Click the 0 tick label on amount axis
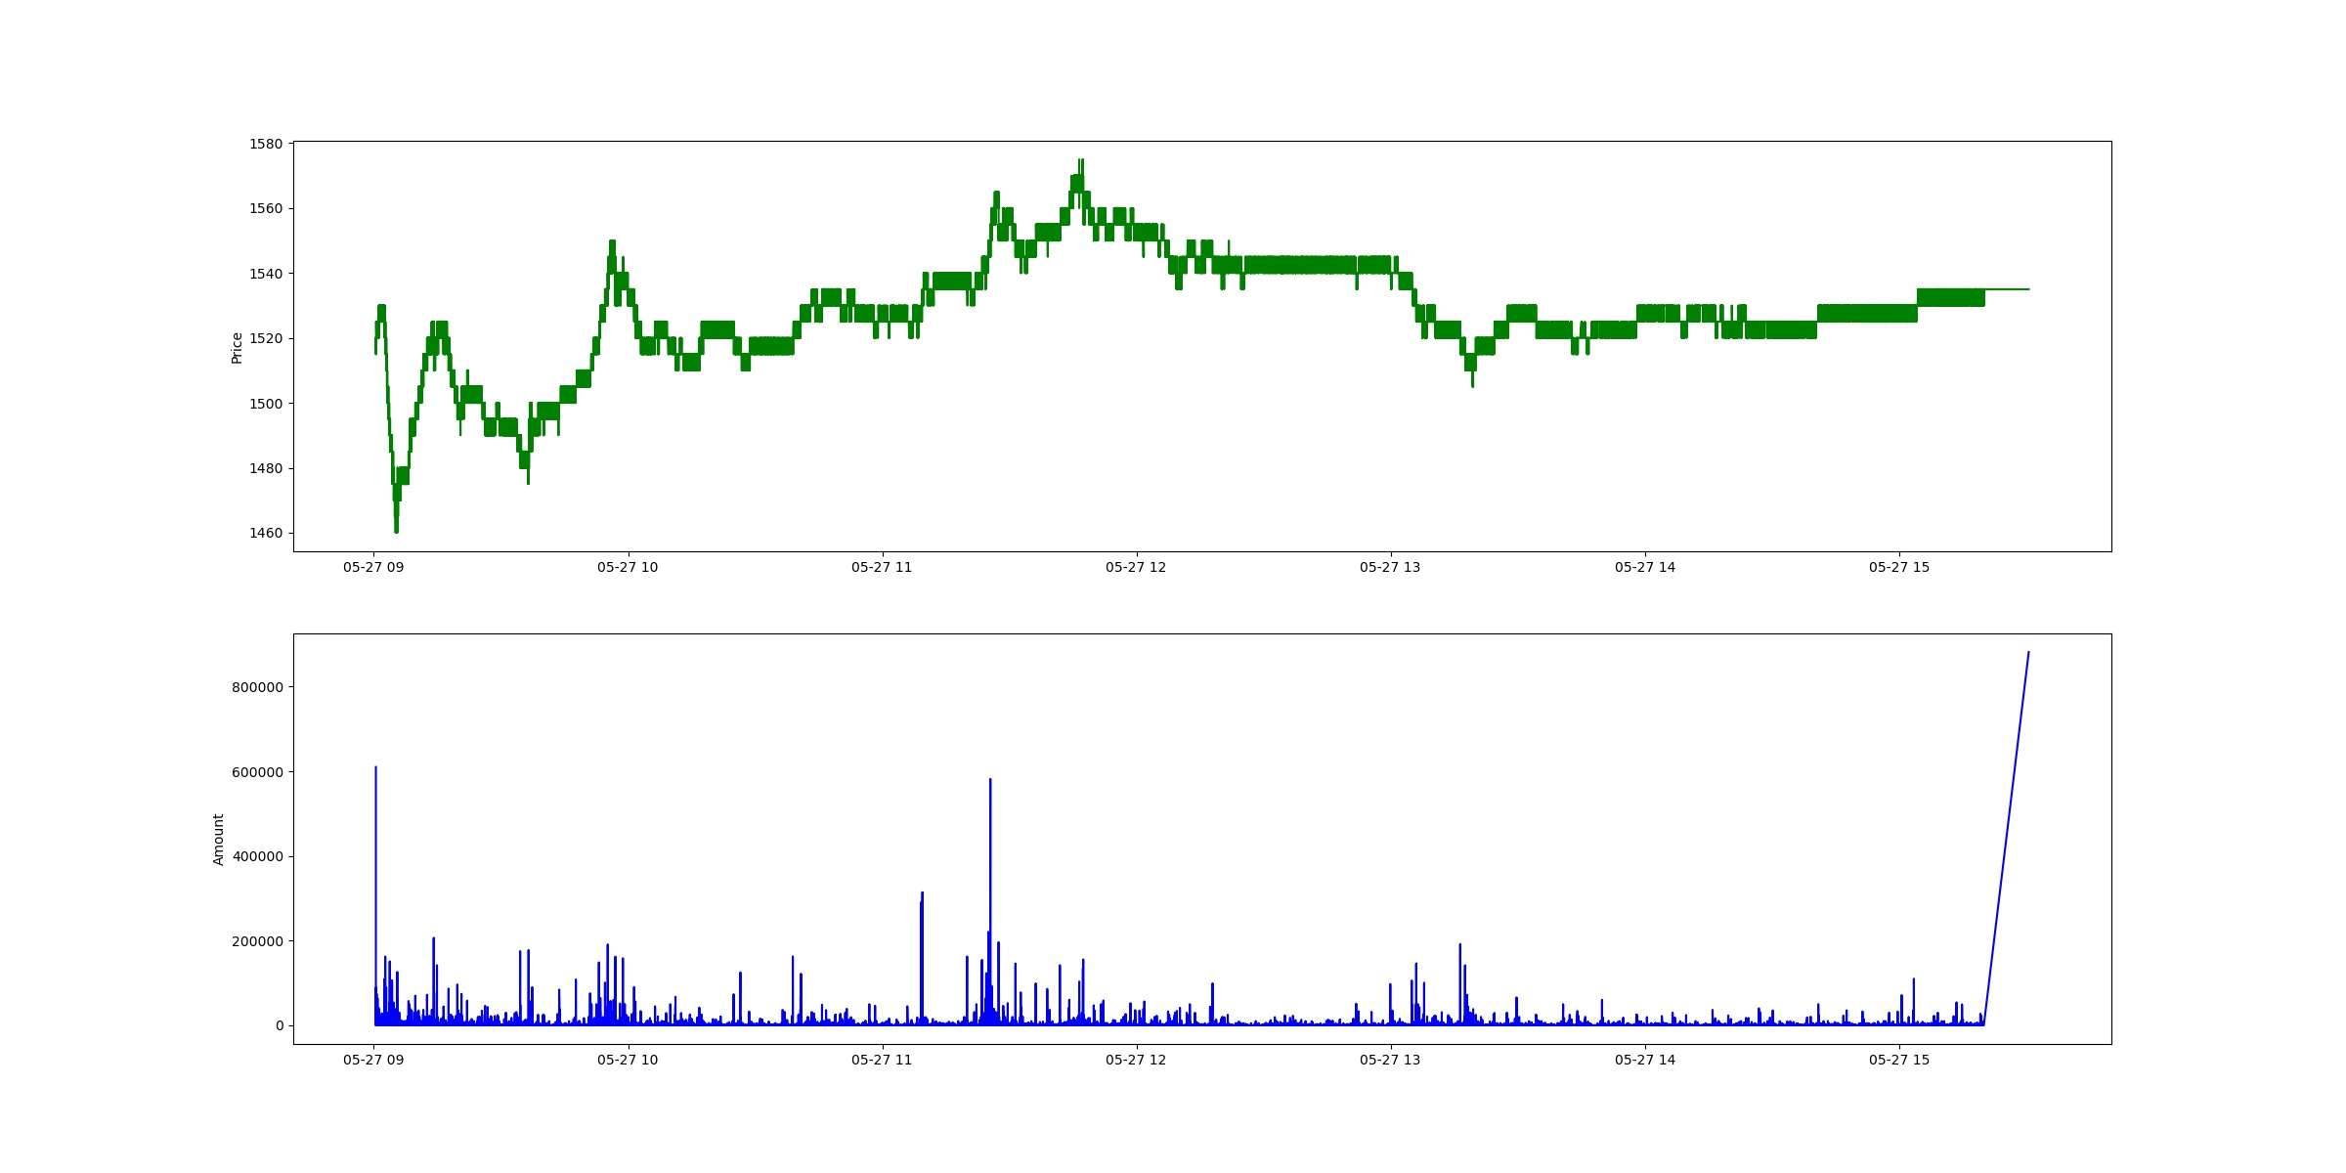 pos(280,1025)
